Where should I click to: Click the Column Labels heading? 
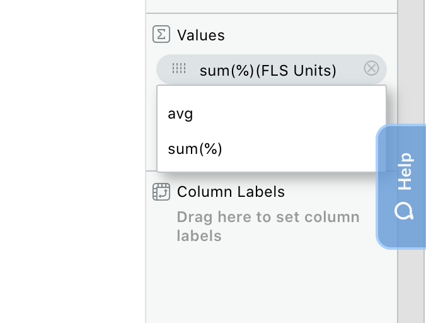point(231,192)
